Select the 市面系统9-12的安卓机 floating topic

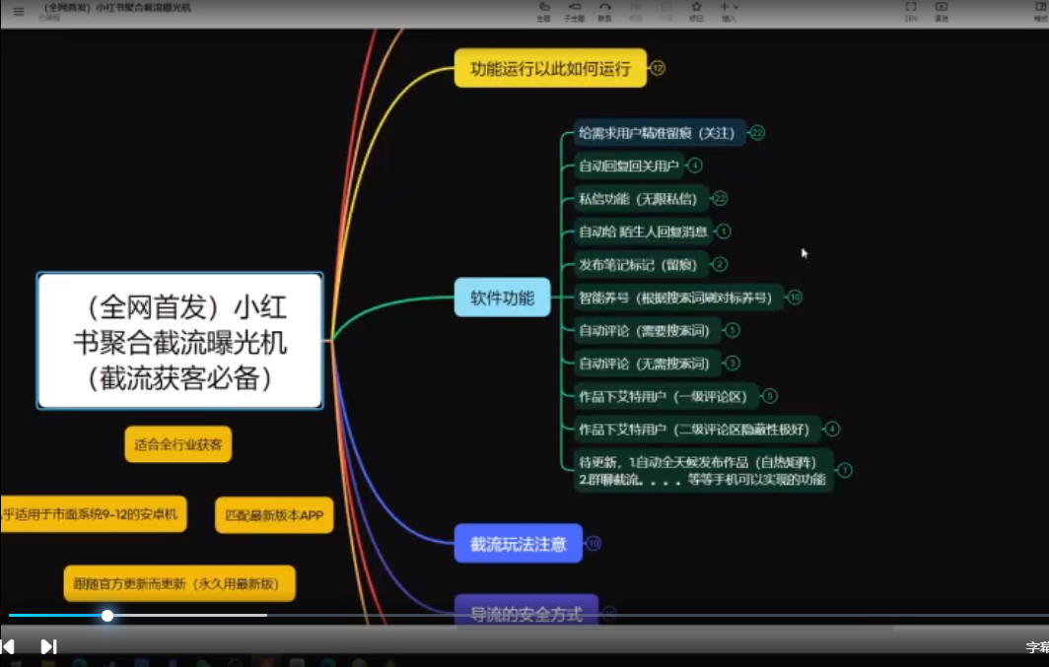point(94,514)
